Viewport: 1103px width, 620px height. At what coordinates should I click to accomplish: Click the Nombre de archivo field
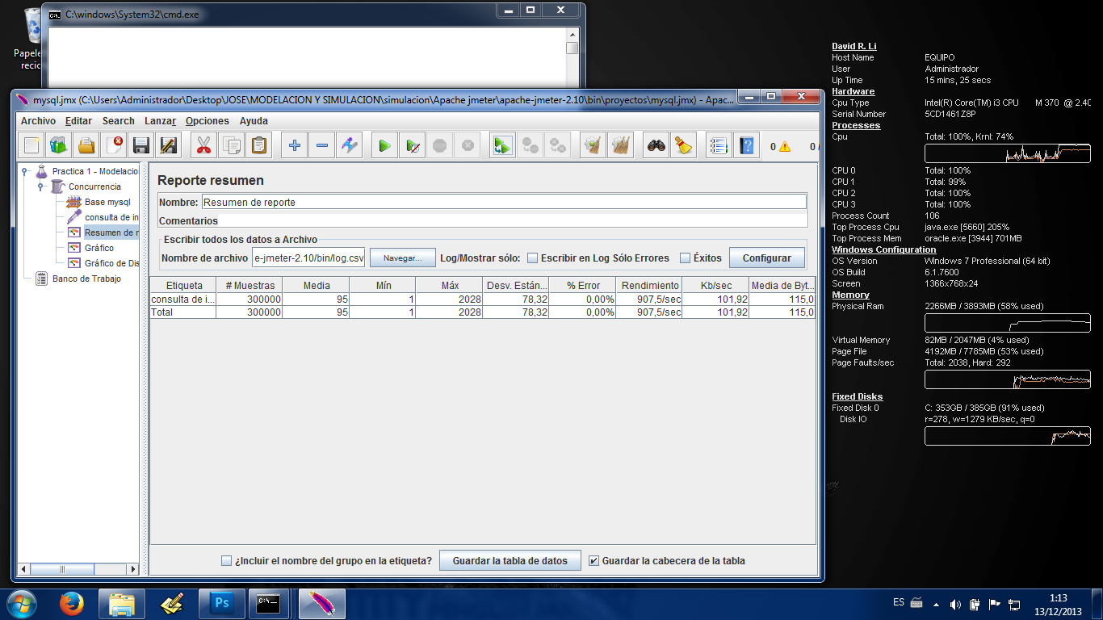point(308,258)
